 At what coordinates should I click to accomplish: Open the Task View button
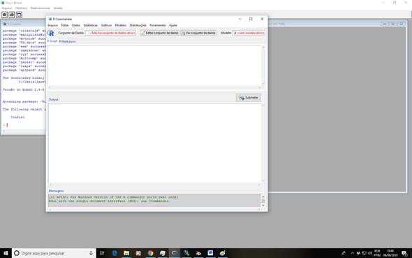point(102,253)
